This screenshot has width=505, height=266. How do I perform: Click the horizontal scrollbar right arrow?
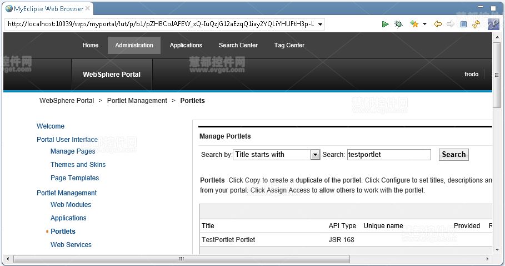(487, 259)
